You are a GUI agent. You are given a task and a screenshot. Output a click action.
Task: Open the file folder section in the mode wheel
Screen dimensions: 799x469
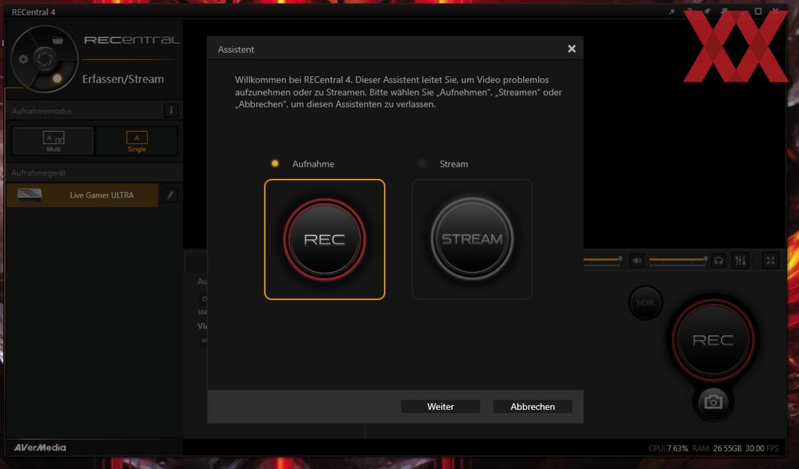[57, 41]
